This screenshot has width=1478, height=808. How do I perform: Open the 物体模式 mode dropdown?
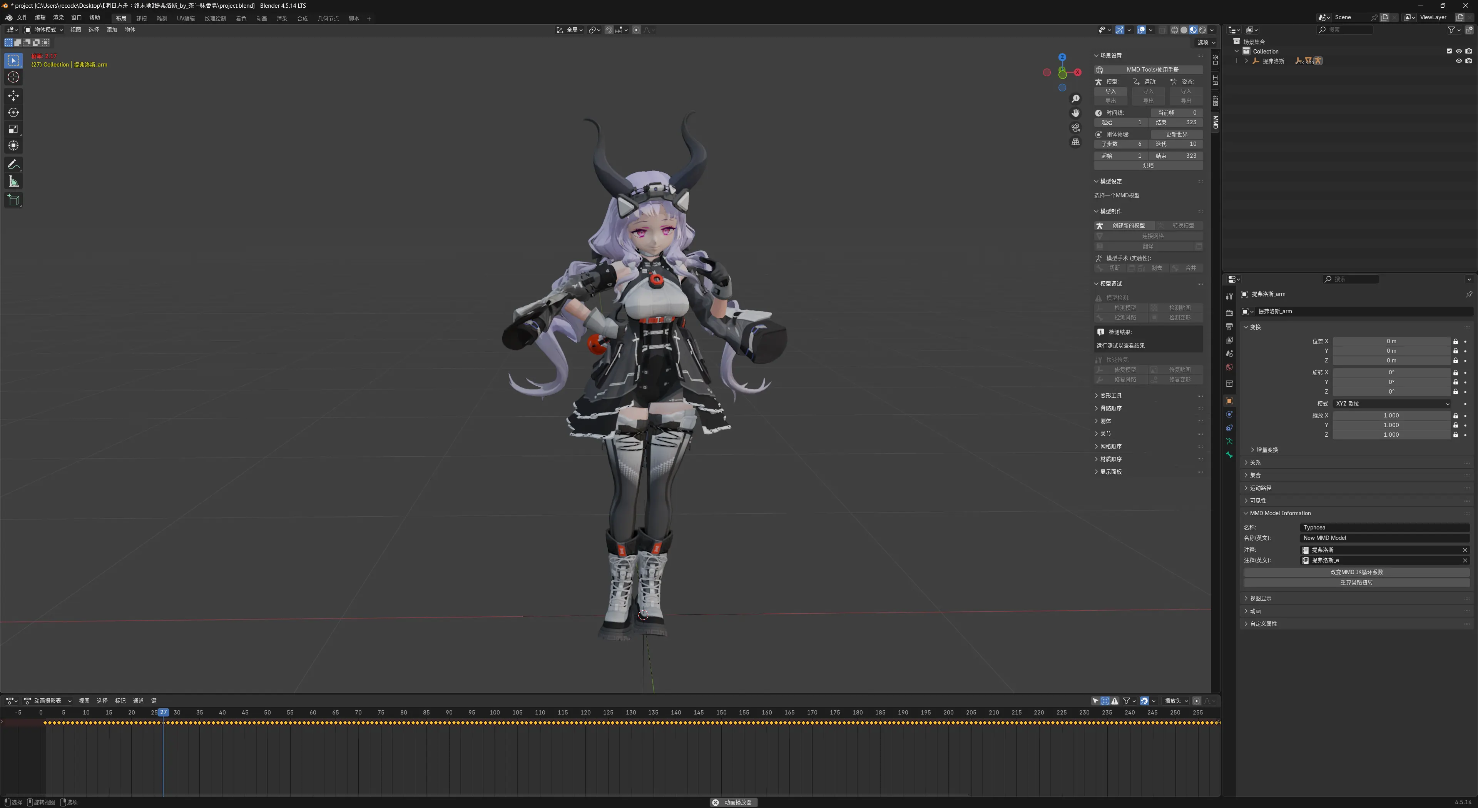click(43, 30)
